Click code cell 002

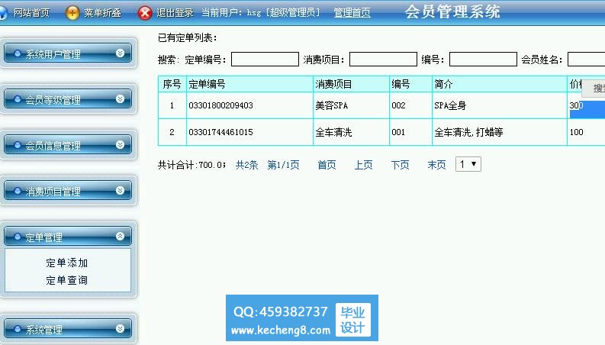tap(398, 105)
